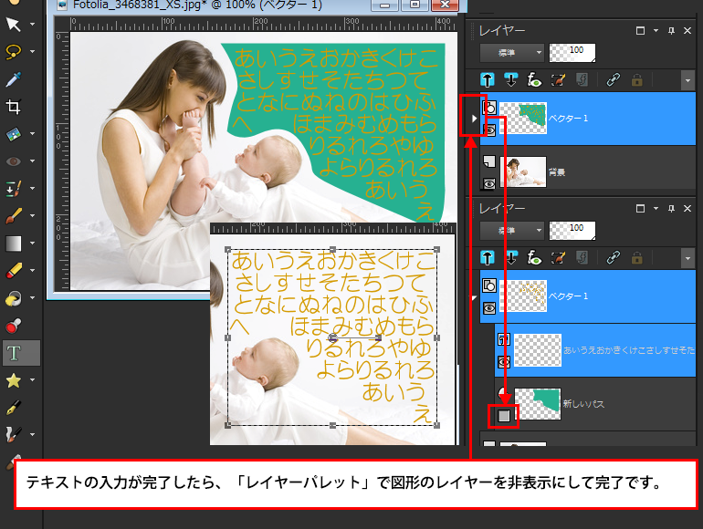The image size is (703, 529).
Task: Select the あいうえおかきくけこ text layer row
Action: click(x=595, y=350)
